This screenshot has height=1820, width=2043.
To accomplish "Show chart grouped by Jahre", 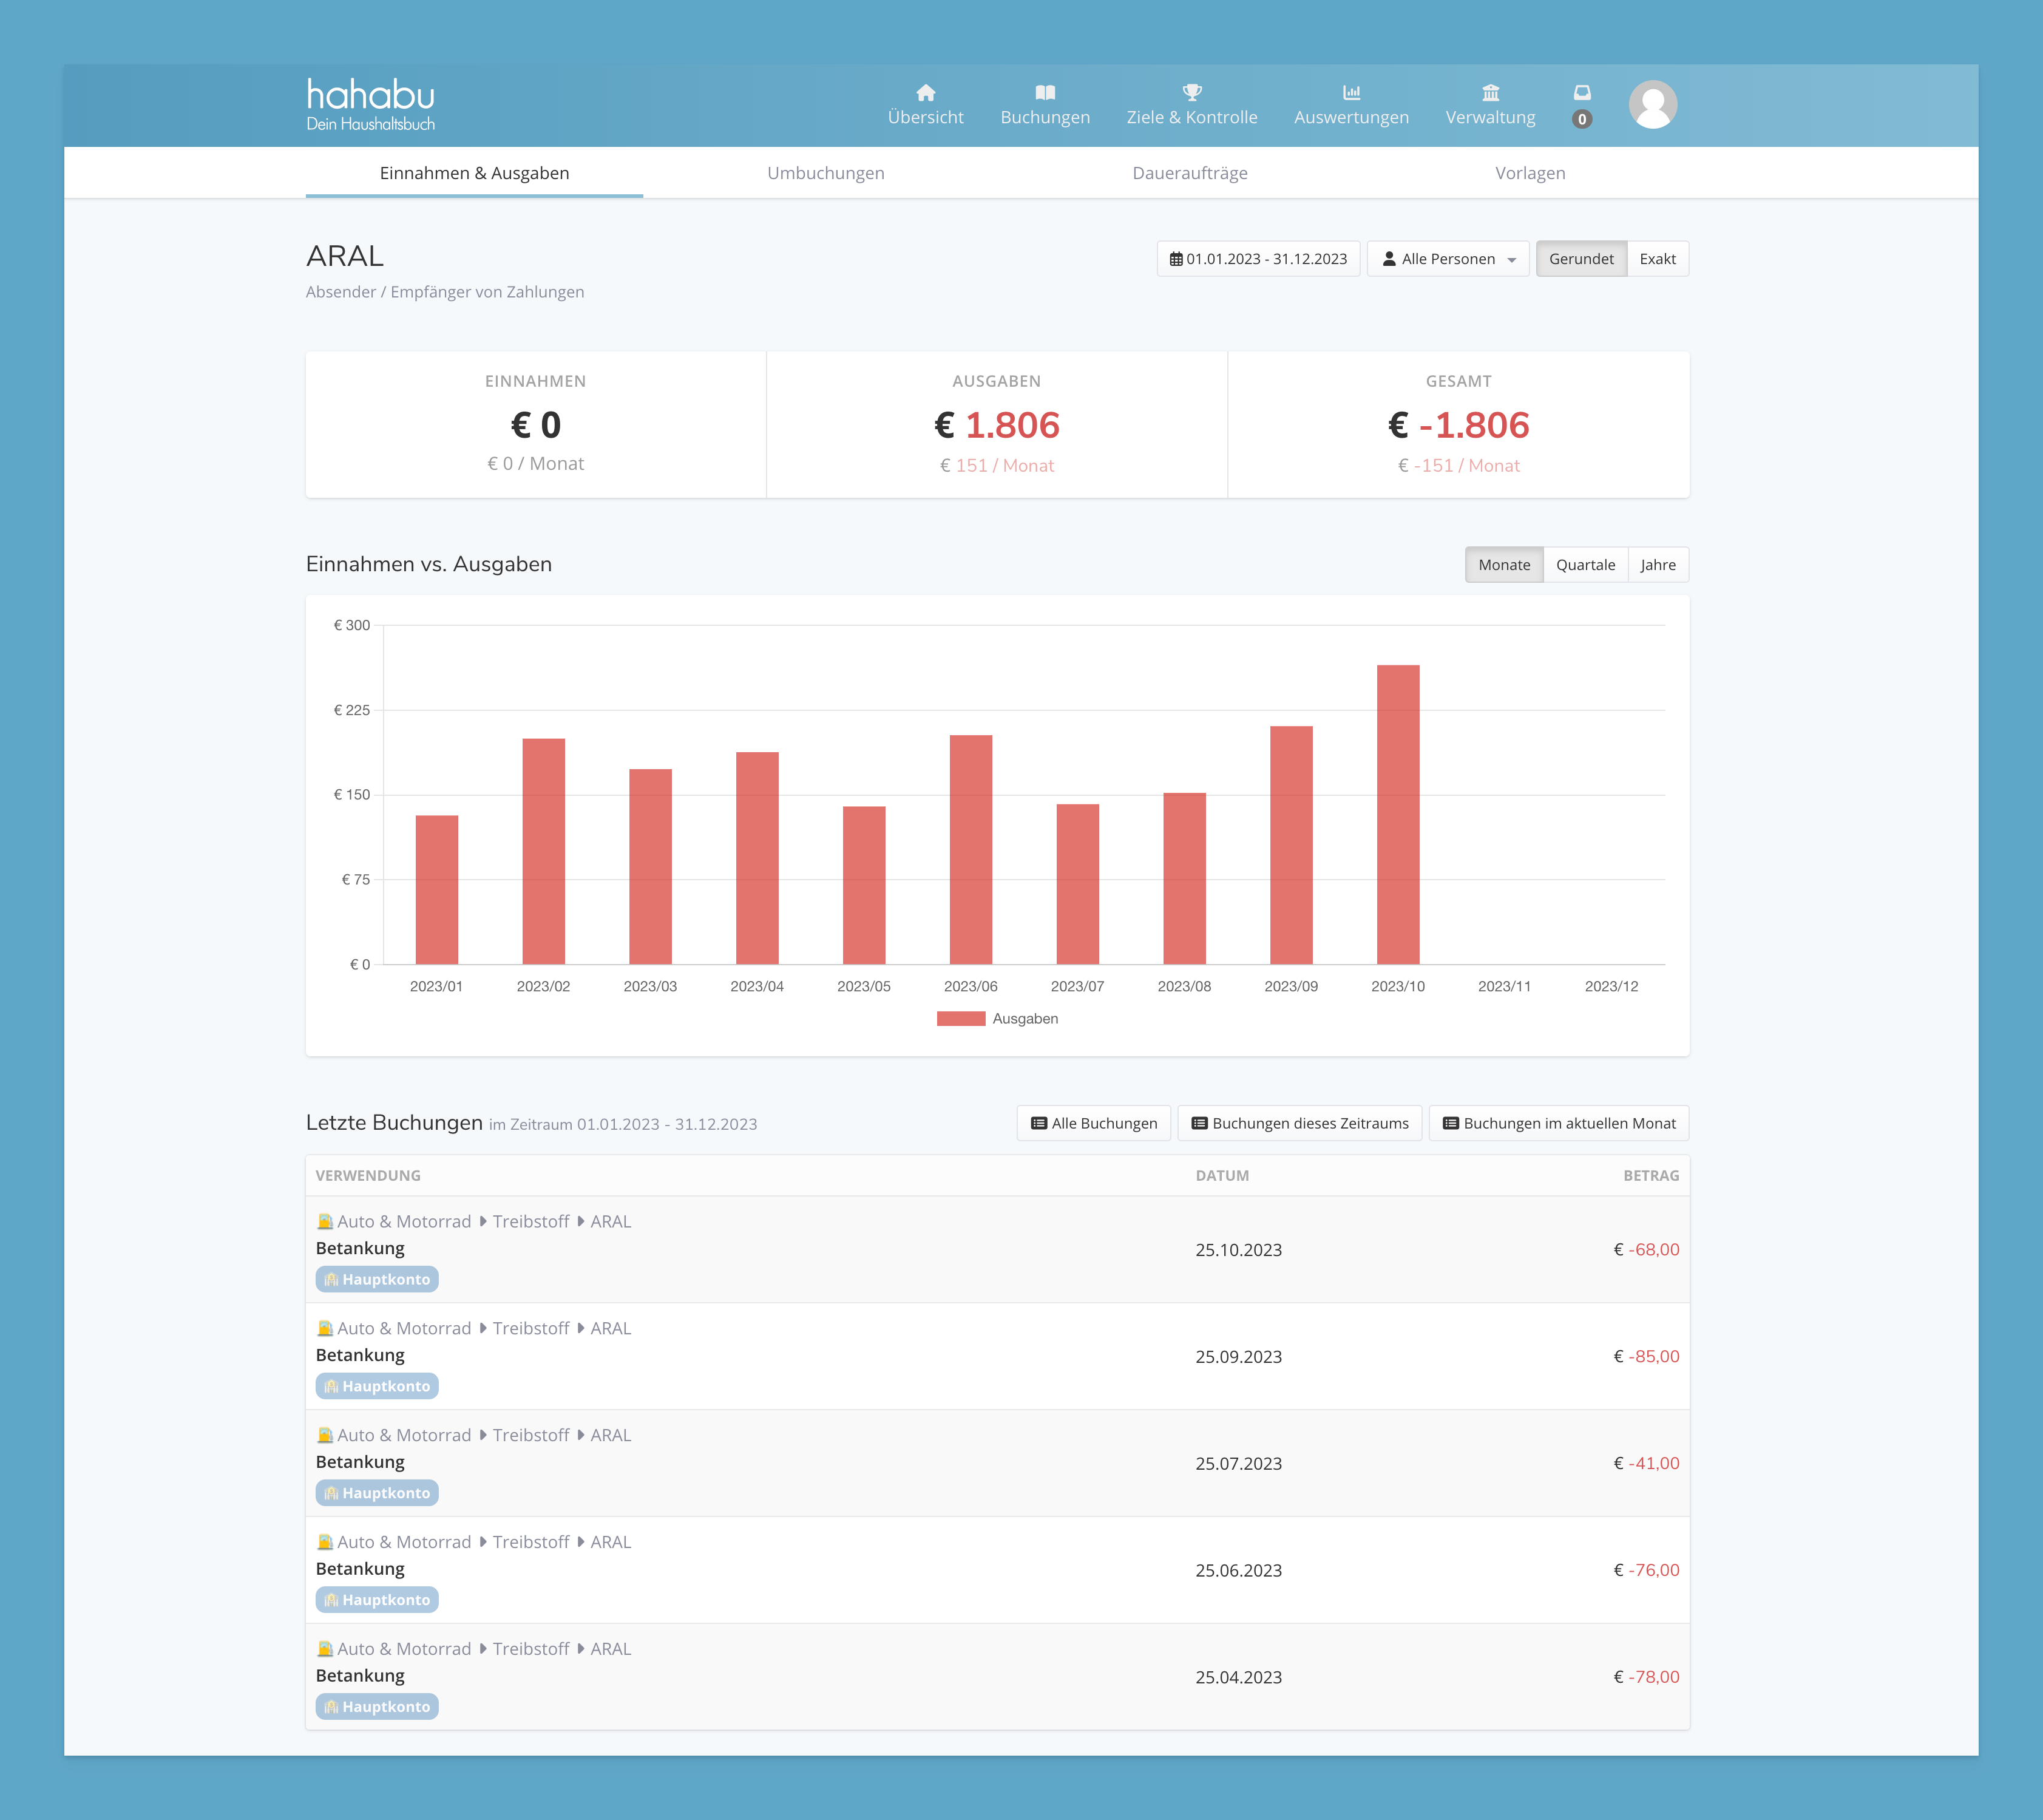I will pyautogui.click(x=1657, y=565).
